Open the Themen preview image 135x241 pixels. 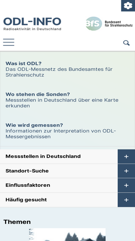pyautogui.click(x=67, y=234)
